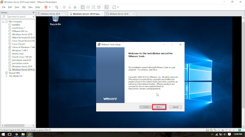This screenshot has height=137, width=245.
Task: Select oracle linux 7 VM
Action: pos(18,28)
